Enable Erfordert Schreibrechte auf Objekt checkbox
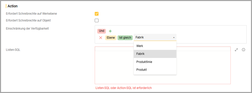Viewport: 252px width, 93px height. (96, 20)
